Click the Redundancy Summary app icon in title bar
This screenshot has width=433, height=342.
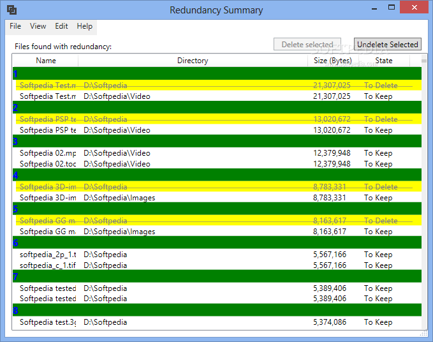point(11,10)
